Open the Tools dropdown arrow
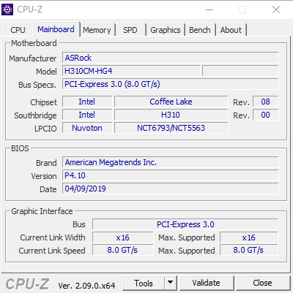Screen dimensions: 293x293 (x=170, y=283)
